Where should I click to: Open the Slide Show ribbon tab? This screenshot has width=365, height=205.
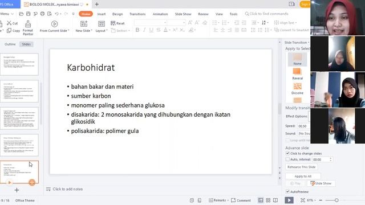[x=183, y=14]
